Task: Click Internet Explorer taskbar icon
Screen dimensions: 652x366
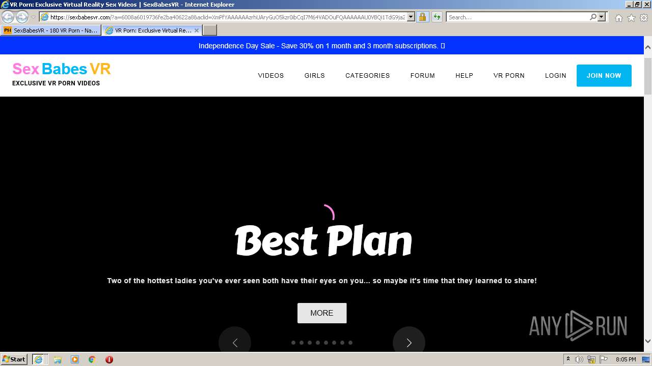Action: point(39,359)
